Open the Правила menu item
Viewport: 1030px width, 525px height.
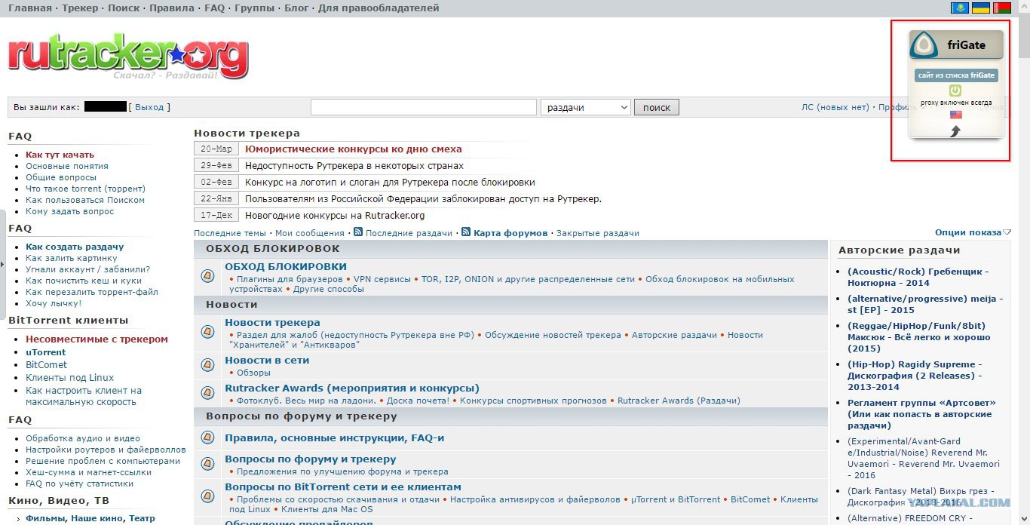click(x=172, y=8)
